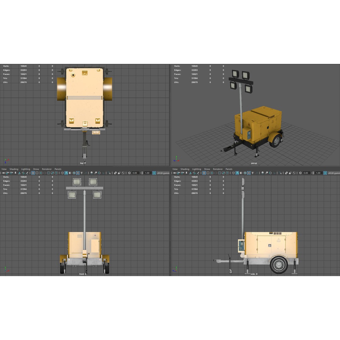Click Select Camera icon in side panel toolbar
340x340 pixels.
175,173
